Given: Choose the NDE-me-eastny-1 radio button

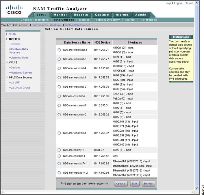Looking at the screenshot, I should click(59, 150).
